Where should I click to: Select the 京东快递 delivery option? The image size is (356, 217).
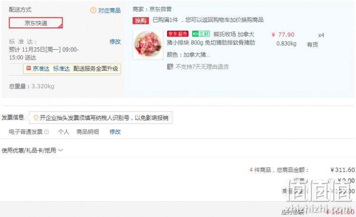coord(36,23)
